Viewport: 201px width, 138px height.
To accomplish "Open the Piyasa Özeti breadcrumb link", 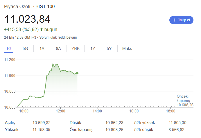I will (x=17, y=6).
